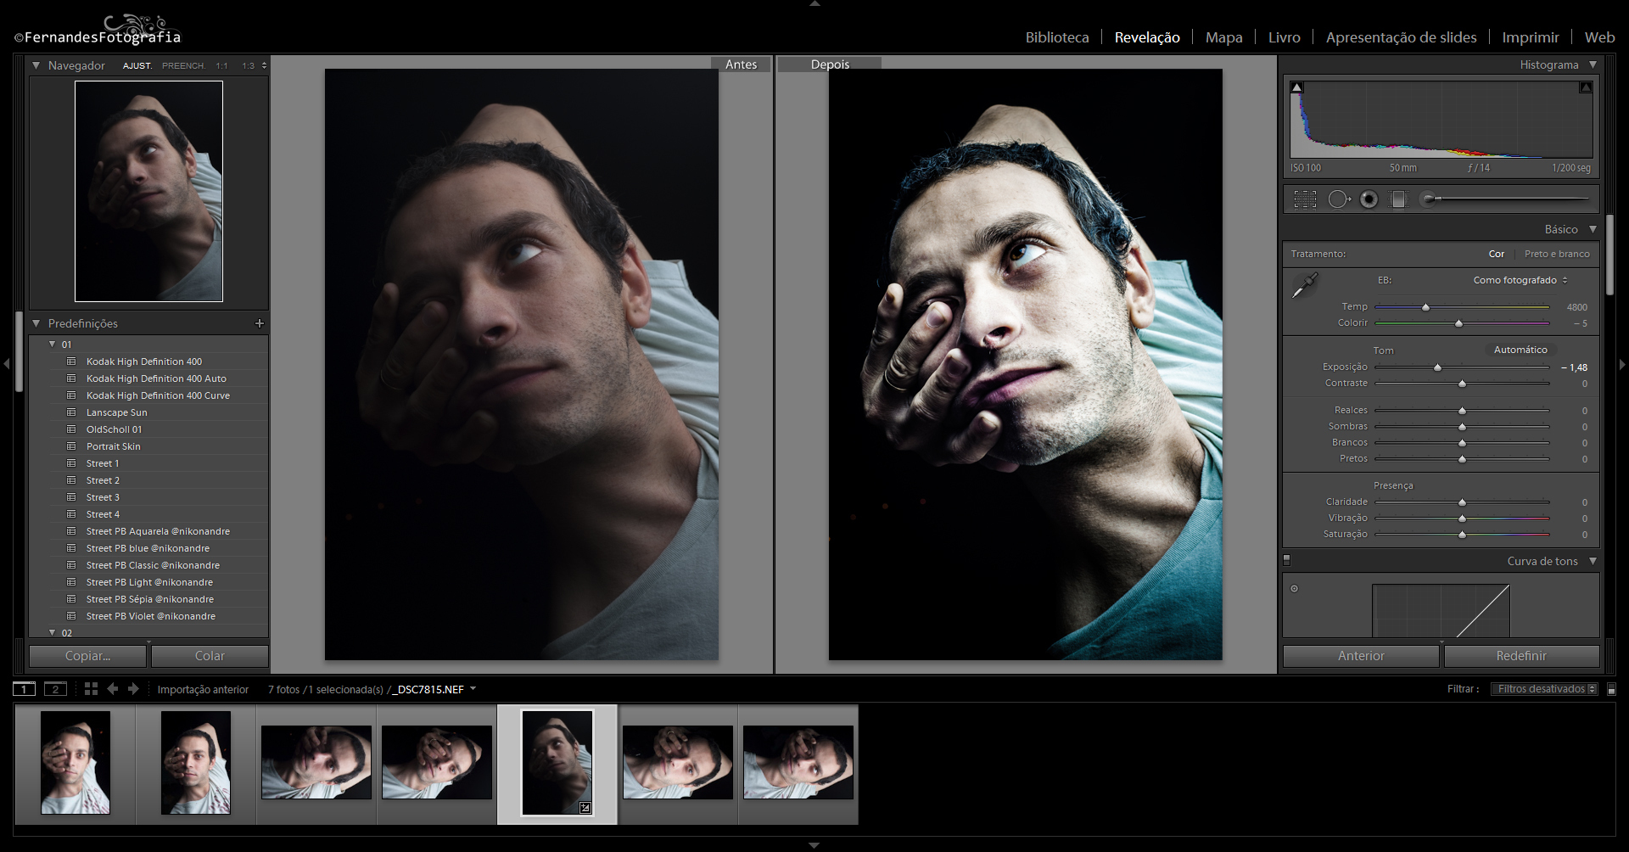This screenshot has width=1629, height=852.
Task: Toggle highlight clipping indicator in histogram
Action: click(1585, 87)
